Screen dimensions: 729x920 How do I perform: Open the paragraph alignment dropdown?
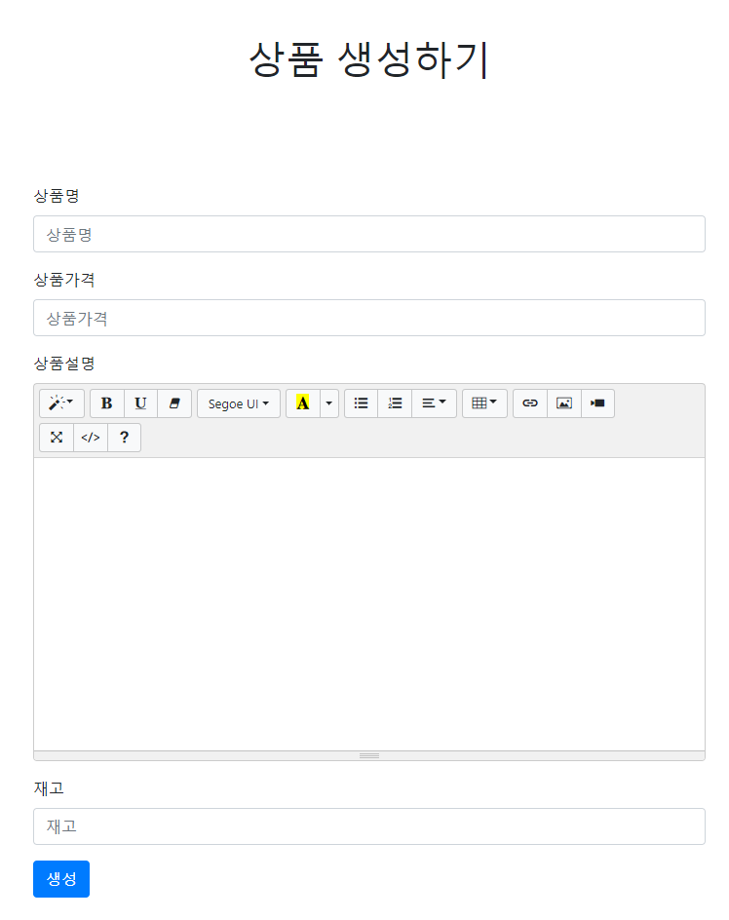[x=435, y=403]
